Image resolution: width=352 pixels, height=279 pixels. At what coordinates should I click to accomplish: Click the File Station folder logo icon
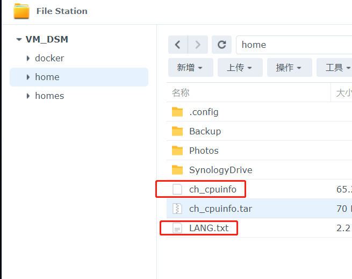pos(21,11)
